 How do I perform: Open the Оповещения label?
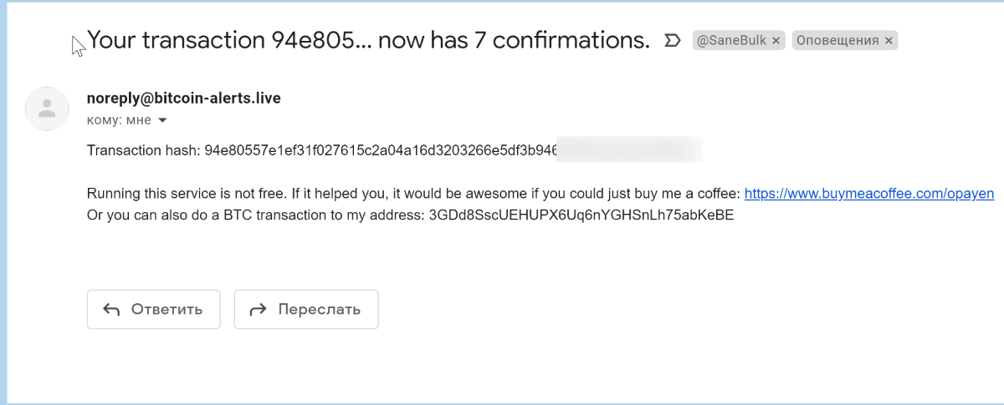coord(837,40)
